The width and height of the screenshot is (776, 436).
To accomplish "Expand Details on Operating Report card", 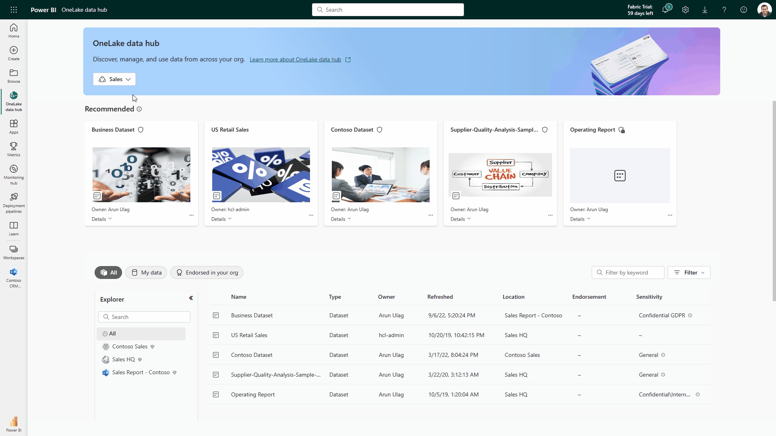I will [580, 219].
